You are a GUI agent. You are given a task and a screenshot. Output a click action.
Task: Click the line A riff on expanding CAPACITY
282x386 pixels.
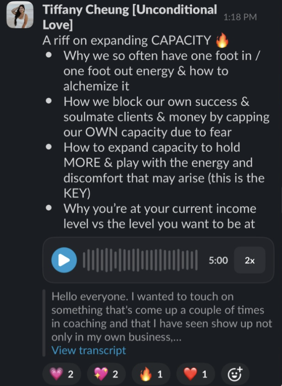136,40
